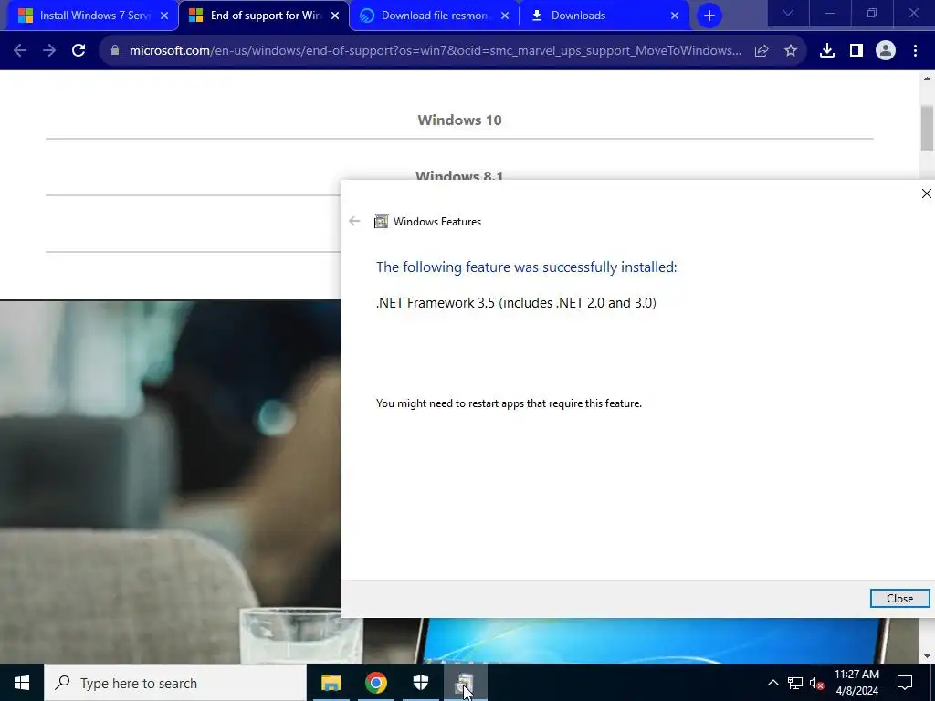Dismiss Windows Features using the X button
The image size is (935, 701).
point(926,194)
